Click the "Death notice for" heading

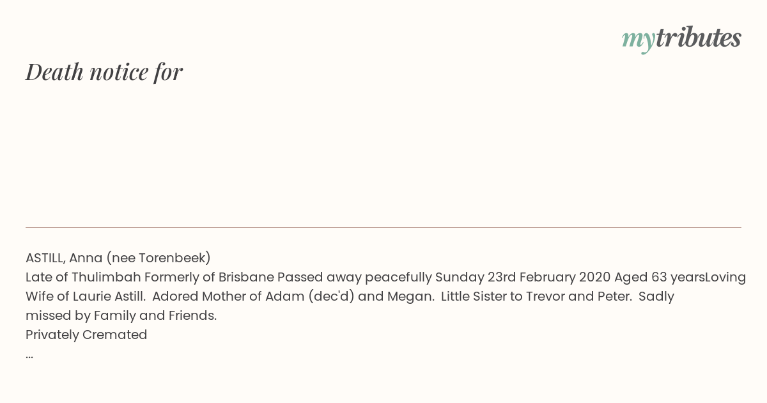click(104, 72)
